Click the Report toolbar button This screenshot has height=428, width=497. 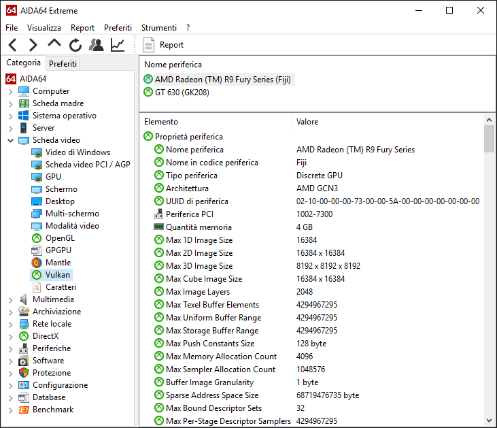(x=163, y=45)
